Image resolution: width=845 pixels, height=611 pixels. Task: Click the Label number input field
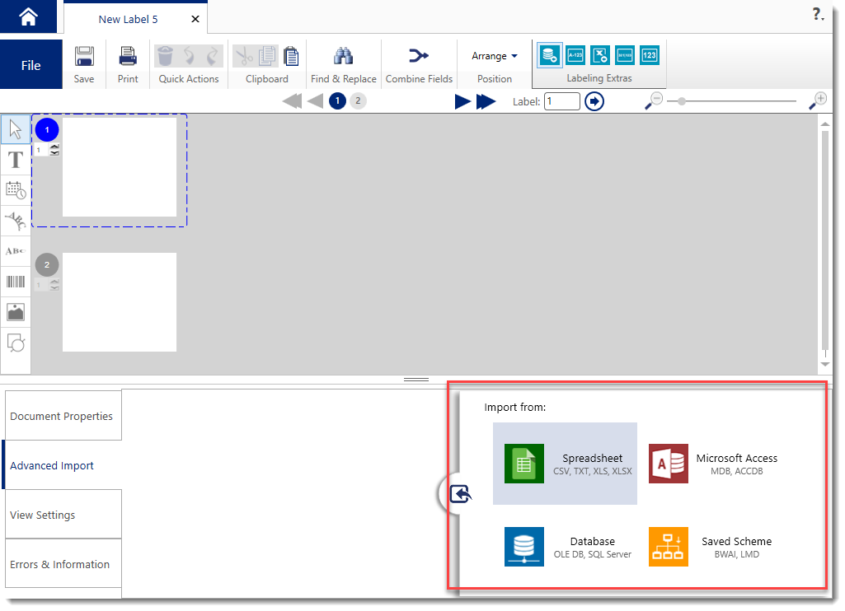coord(562,101)
